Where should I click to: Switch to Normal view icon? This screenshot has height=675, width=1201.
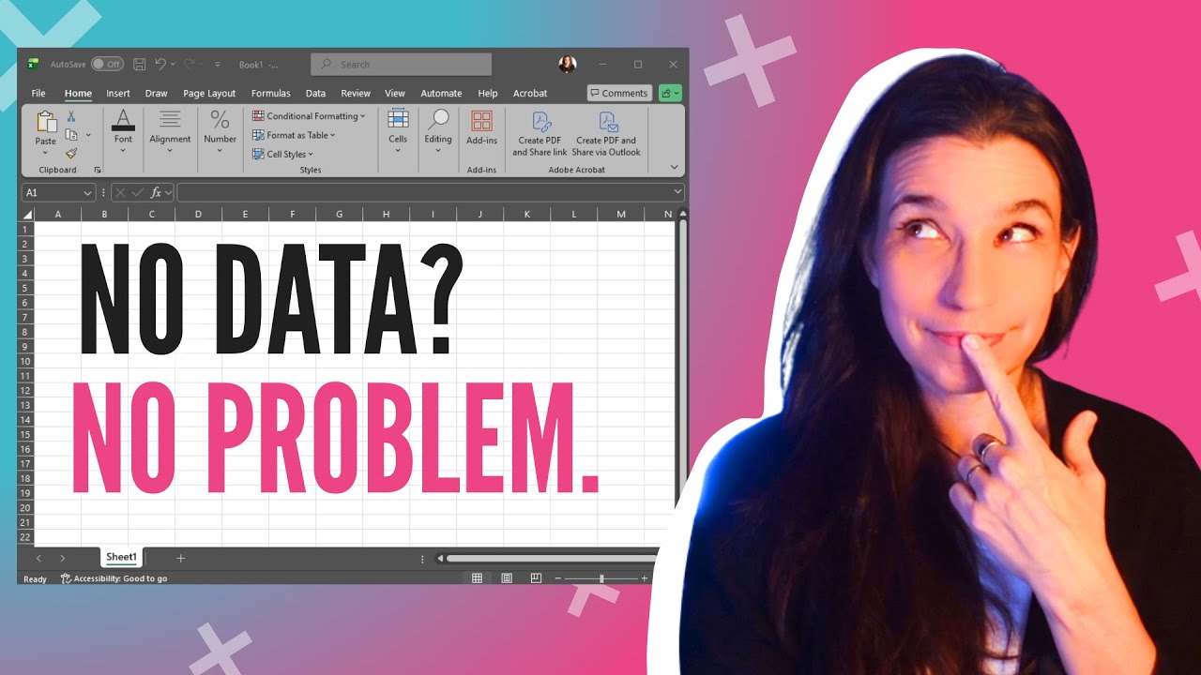[477, 578]
